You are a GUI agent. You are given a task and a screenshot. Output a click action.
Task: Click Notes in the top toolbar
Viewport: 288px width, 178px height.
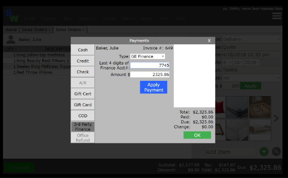pyautogui.click(x=147, y=19)
